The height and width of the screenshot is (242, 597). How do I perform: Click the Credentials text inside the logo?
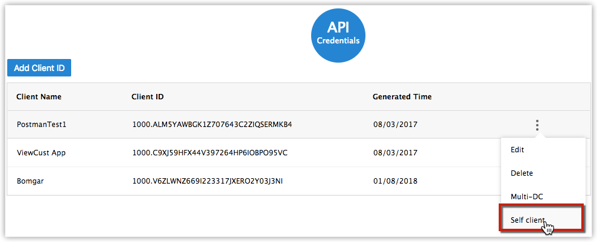(x=338, y=41)
